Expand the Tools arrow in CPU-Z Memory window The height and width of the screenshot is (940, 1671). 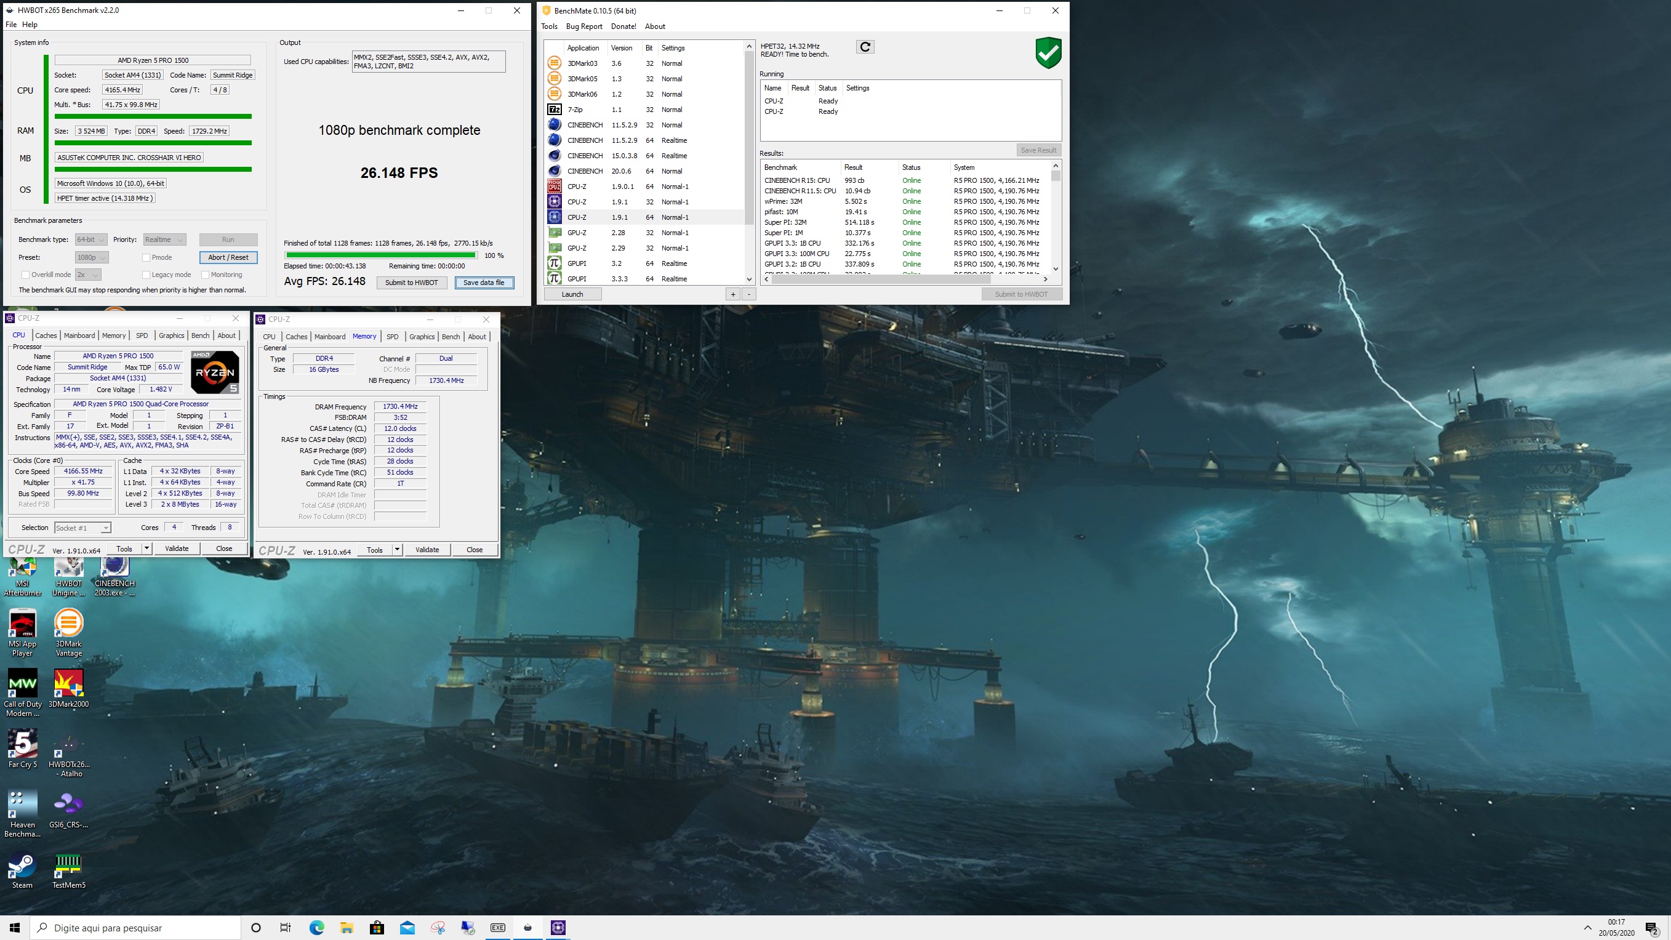pos(397,550)
